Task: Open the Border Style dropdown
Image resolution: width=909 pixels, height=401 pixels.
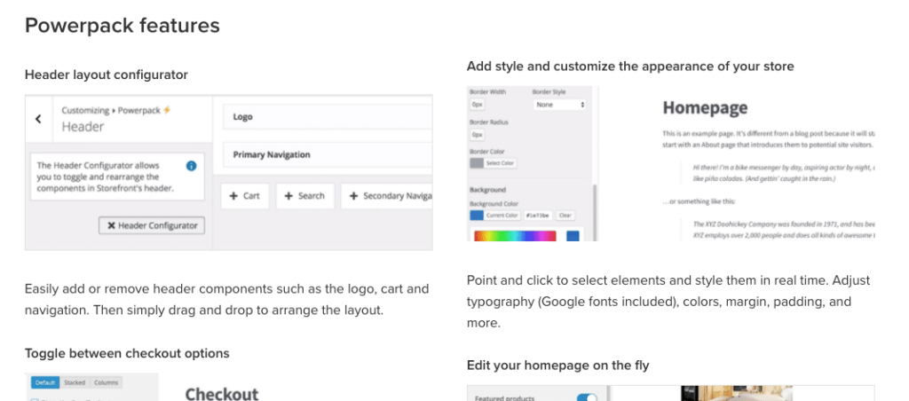Action: (x=559, y=105)
